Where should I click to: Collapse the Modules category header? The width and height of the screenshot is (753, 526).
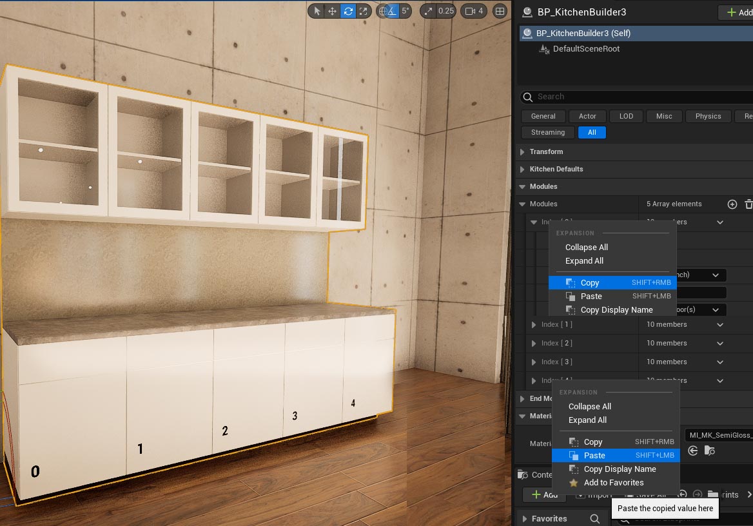coord(522,186)
